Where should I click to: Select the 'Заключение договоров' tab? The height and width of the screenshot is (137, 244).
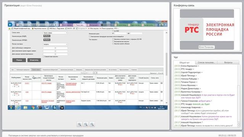(67, 70)
